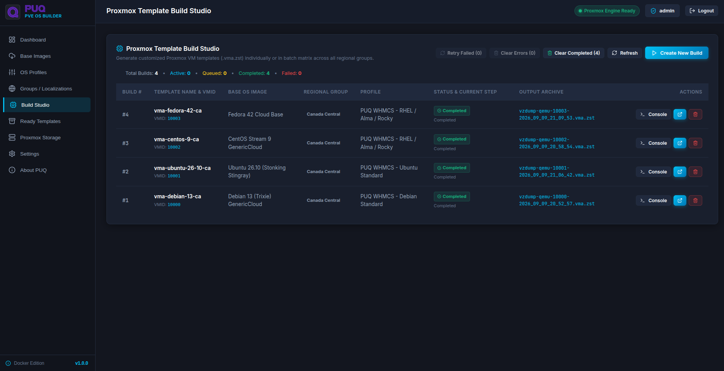Click the v1.0.0 version label
724x371 pixels.
coord(82,363)
